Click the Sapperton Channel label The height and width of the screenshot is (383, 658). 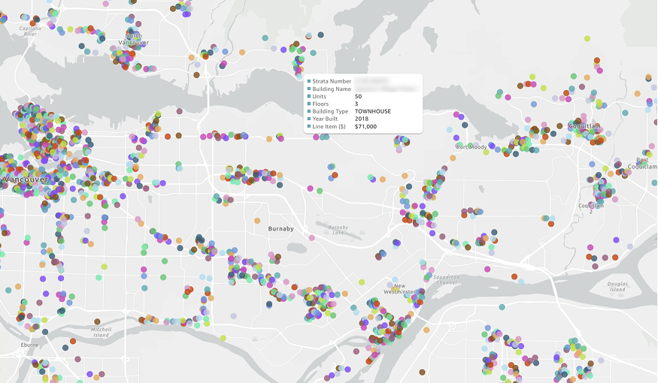click(446, 279)
